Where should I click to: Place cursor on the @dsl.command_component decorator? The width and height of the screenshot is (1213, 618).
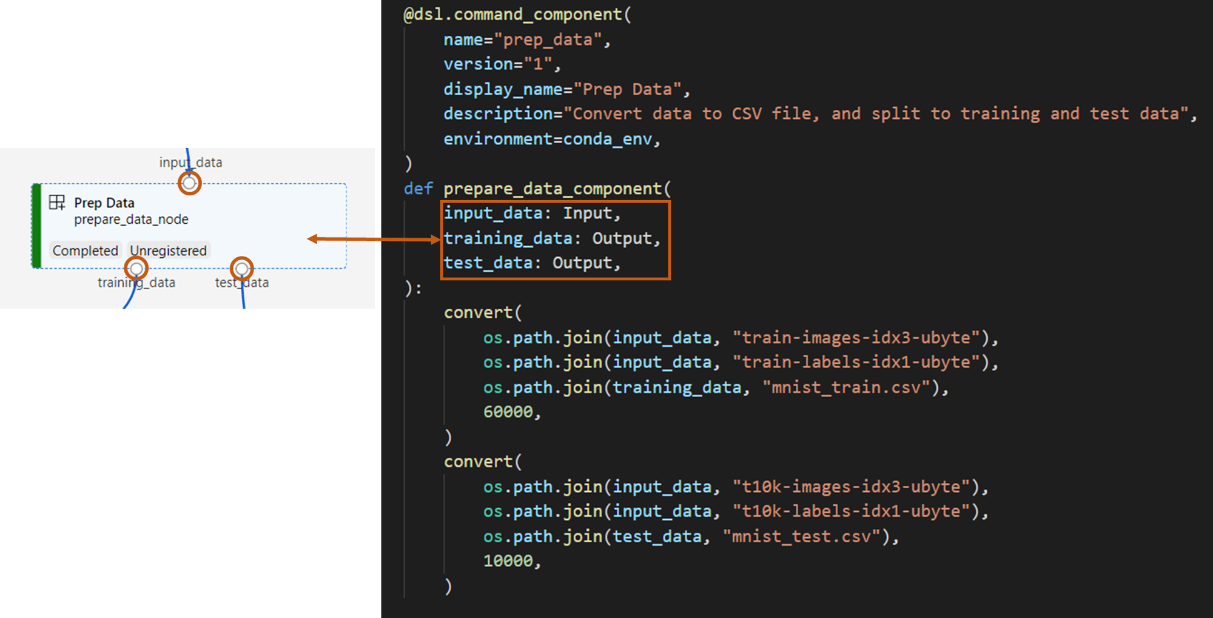517,15
